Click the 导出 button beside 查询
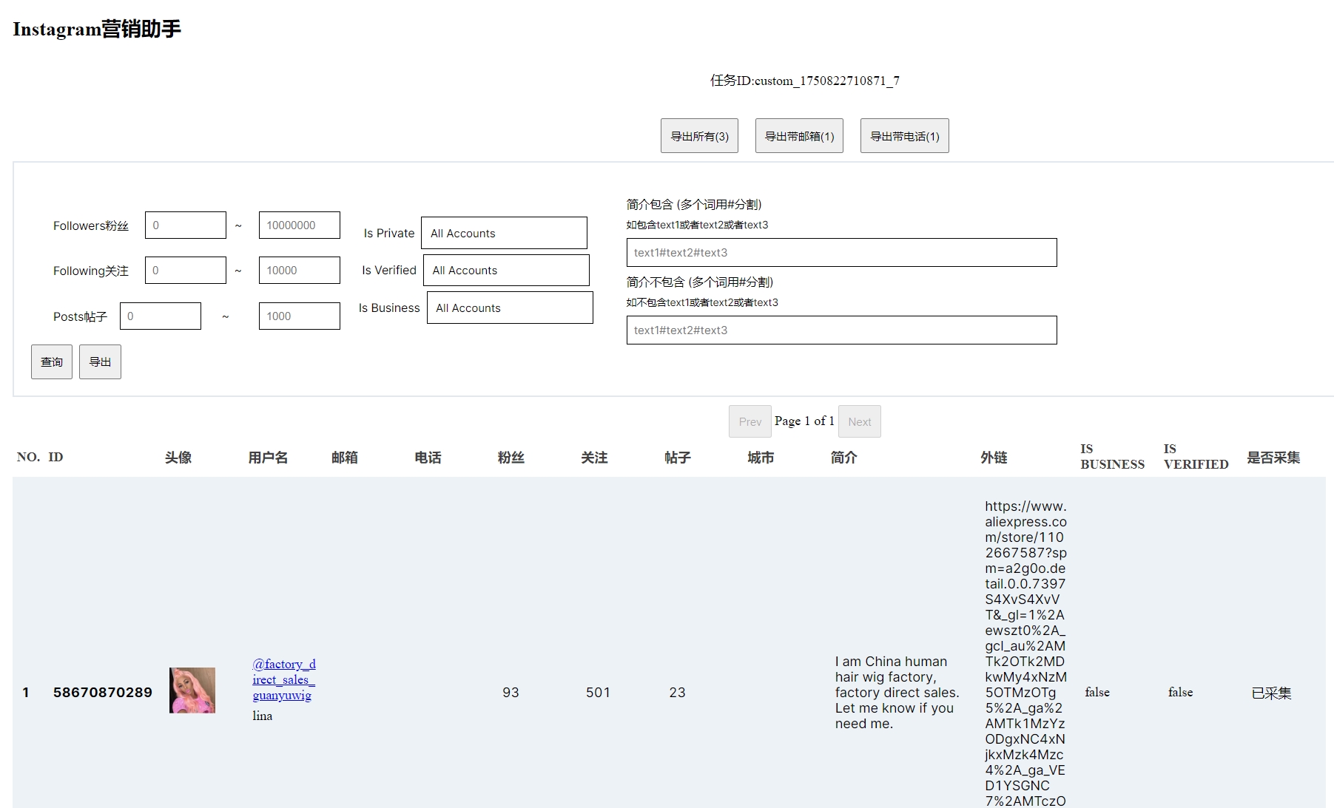The height and width of the screenshot is (808, 1334). [100, 361]
